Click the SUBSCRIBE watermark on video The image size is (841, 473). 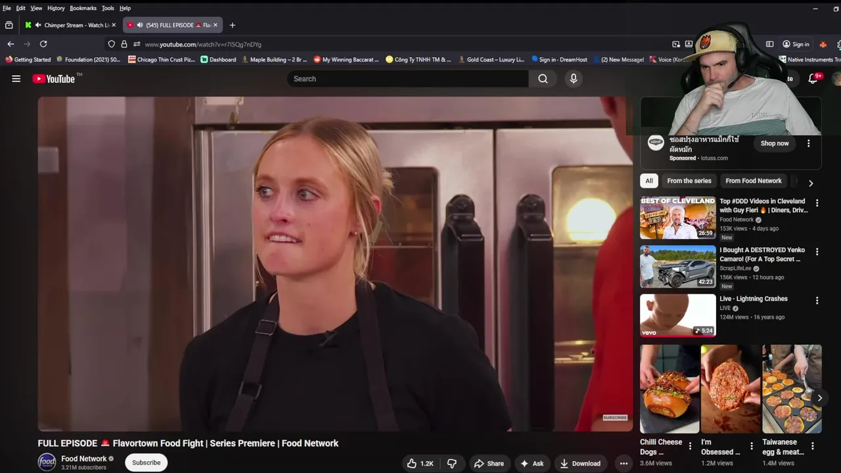point(615,418)
